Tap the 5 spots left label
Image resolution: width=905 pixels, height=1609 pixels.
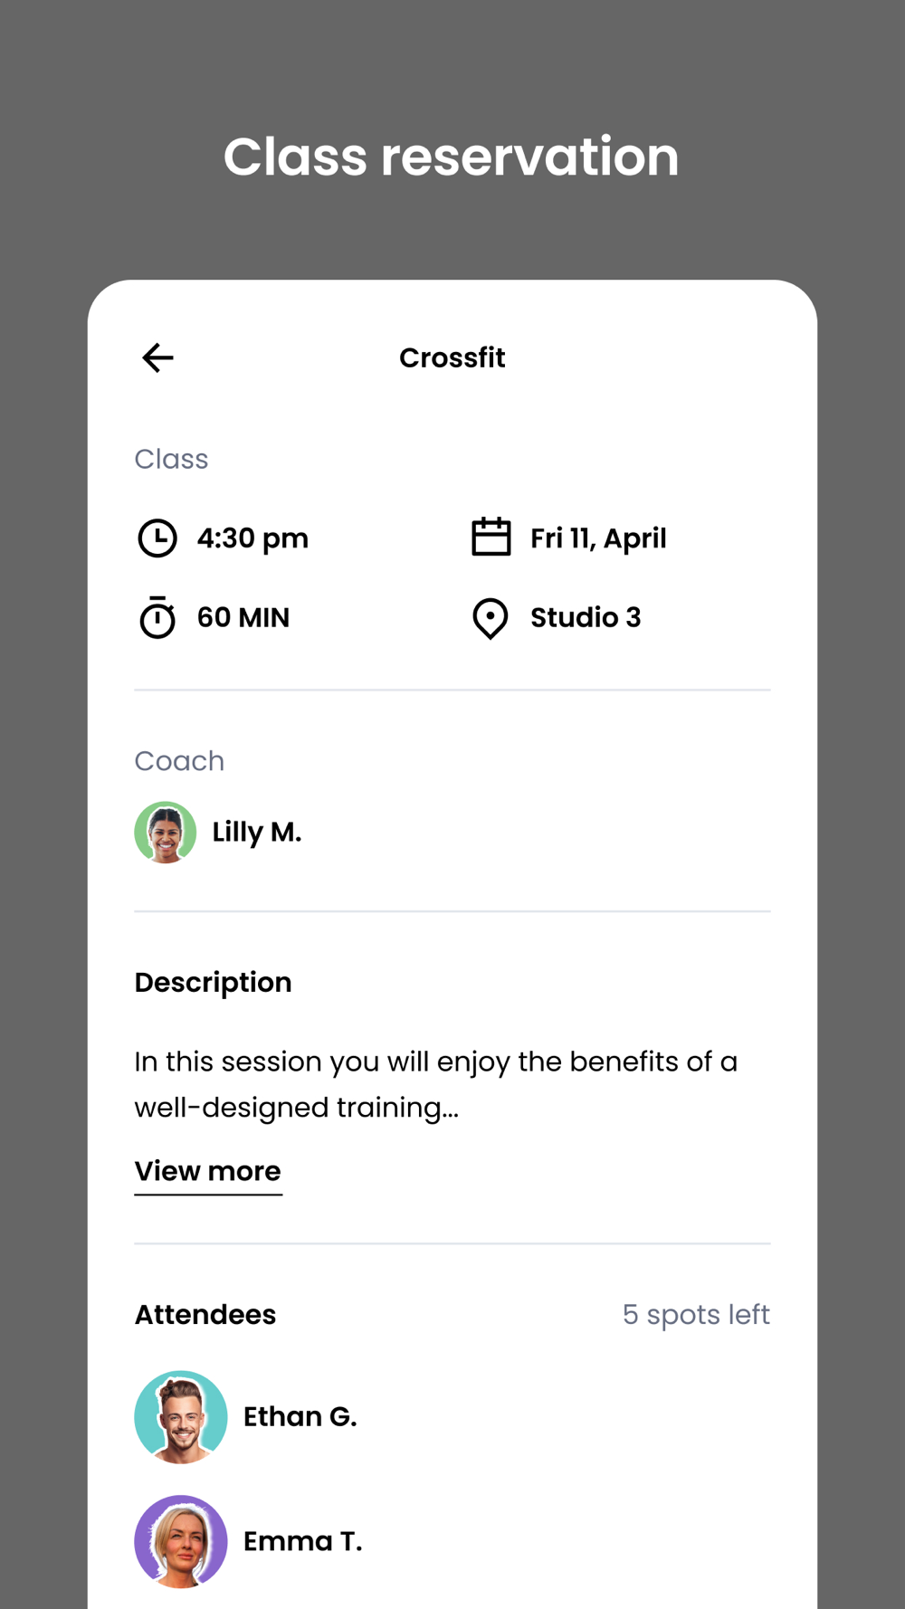[696, 1314]
